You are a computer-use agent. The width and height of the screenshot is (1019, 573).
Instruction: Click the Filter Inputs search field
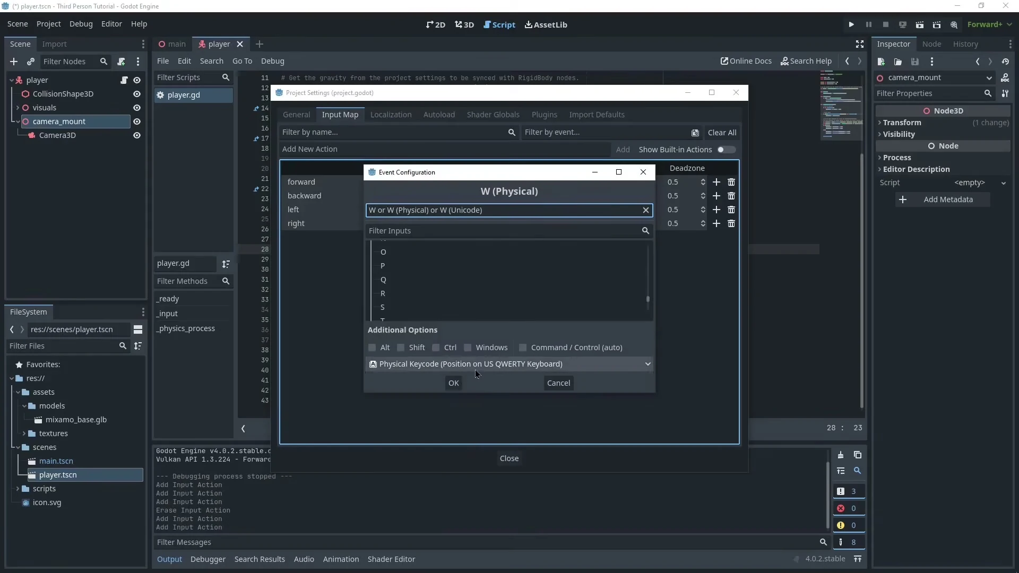[509, 231]
